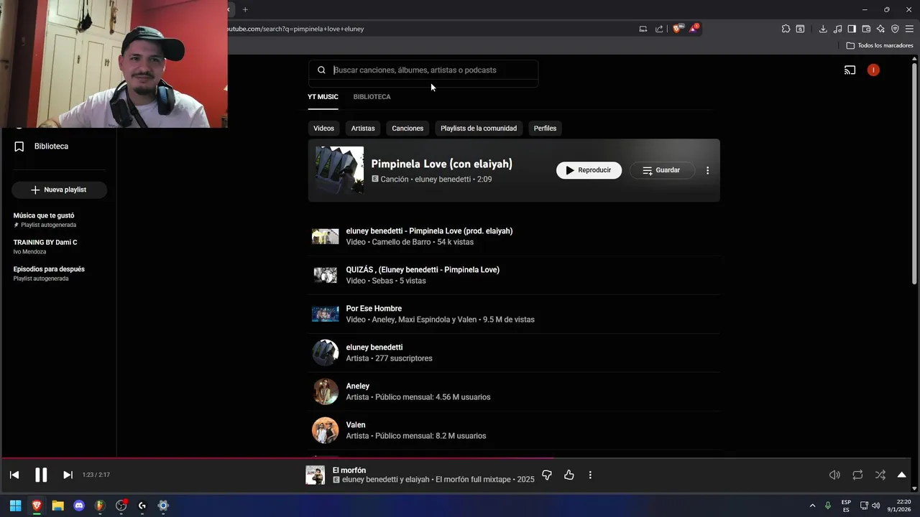Click the install app icon in address bar
920x517 pixels.
643,29
